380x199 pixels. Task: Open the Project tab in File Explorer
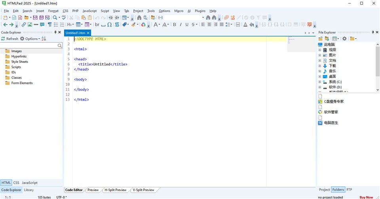tap(324, 190)
